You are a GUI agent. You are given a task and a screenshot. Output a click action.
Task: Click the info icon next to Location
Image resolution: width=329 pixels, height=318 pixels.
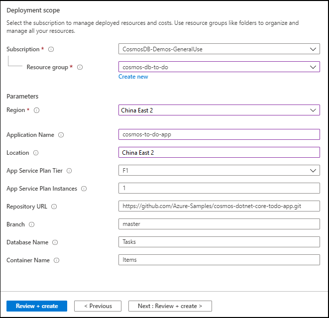(36, 153)
